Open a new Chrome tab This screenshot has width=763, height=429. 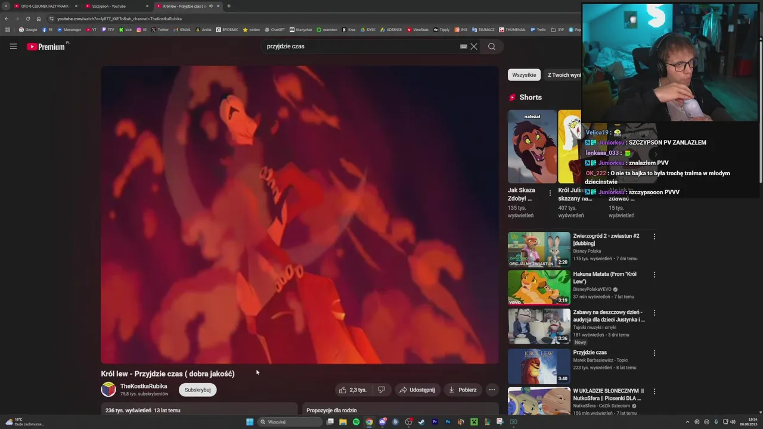pyautogui.click(x=229, y=6)
